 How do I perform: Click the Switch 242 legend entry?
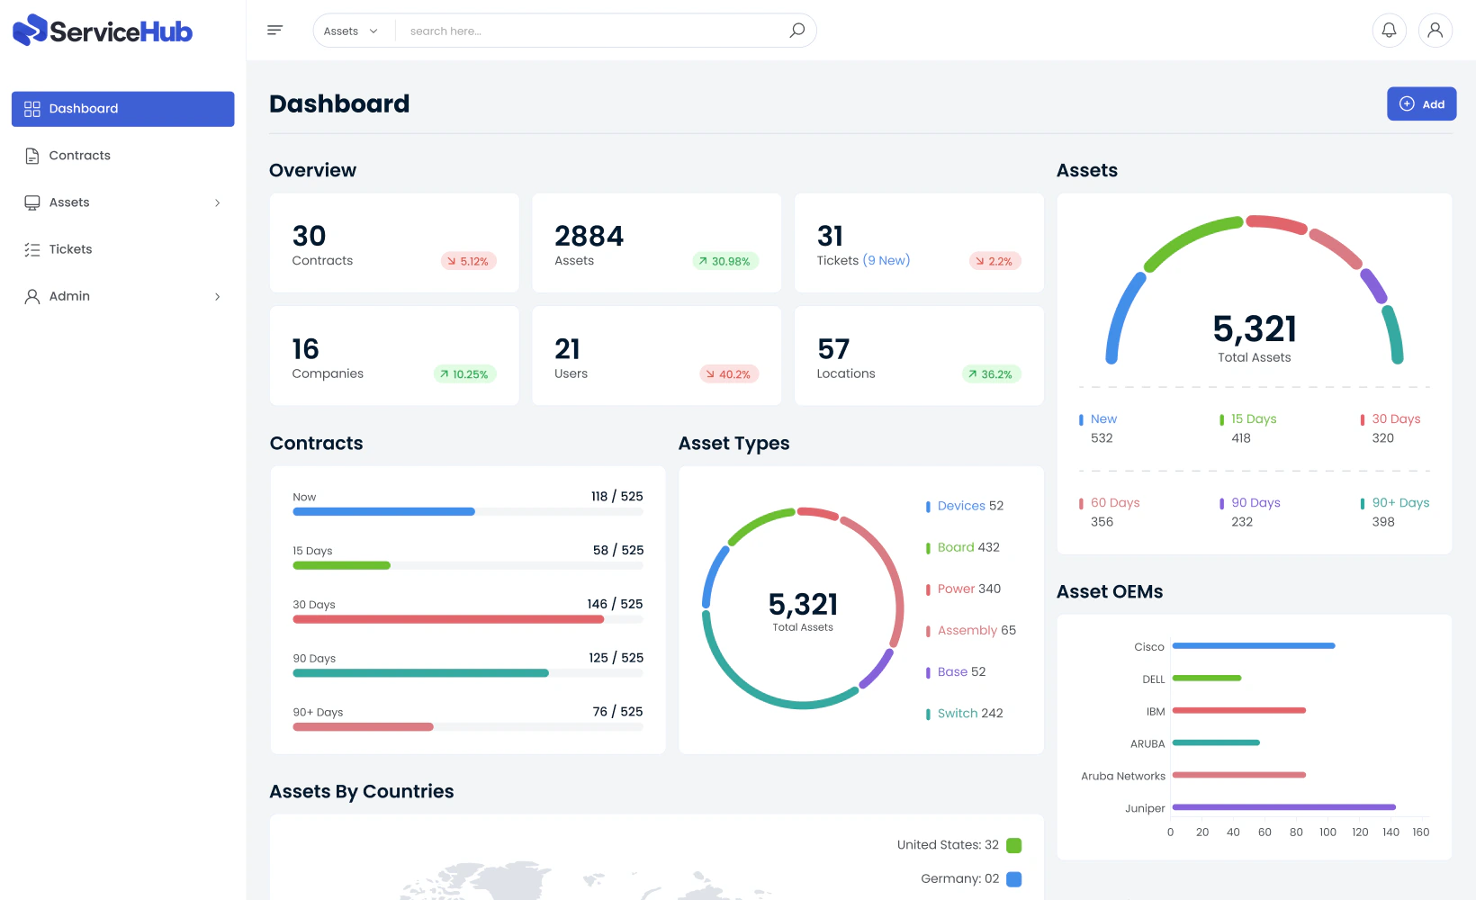click(965, 713)
